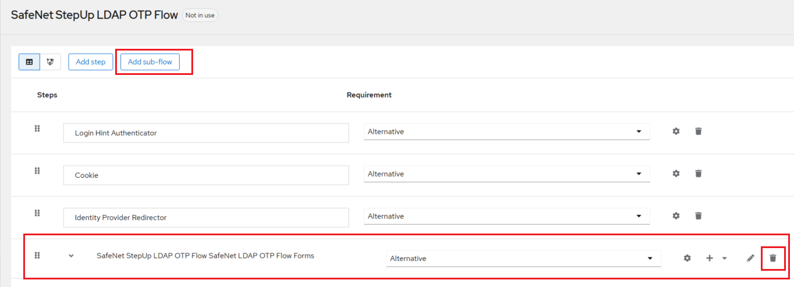
Task: Delete the Login Hint Authenticator step
Action: 699,132
